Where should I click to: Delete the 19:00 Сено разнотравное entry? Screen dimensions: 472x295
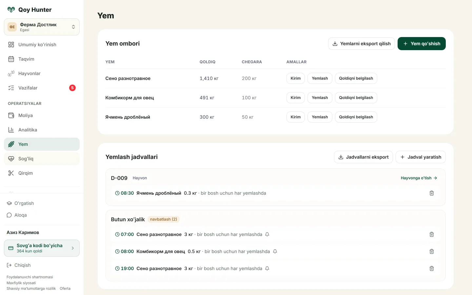tap(432, 268)
